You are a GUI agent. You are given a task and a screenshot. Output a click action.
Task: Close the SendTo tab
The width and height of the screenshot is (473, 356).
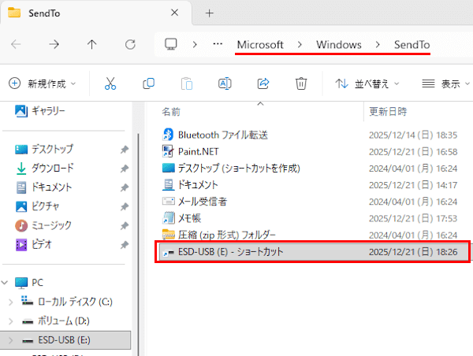pos(175,13)
